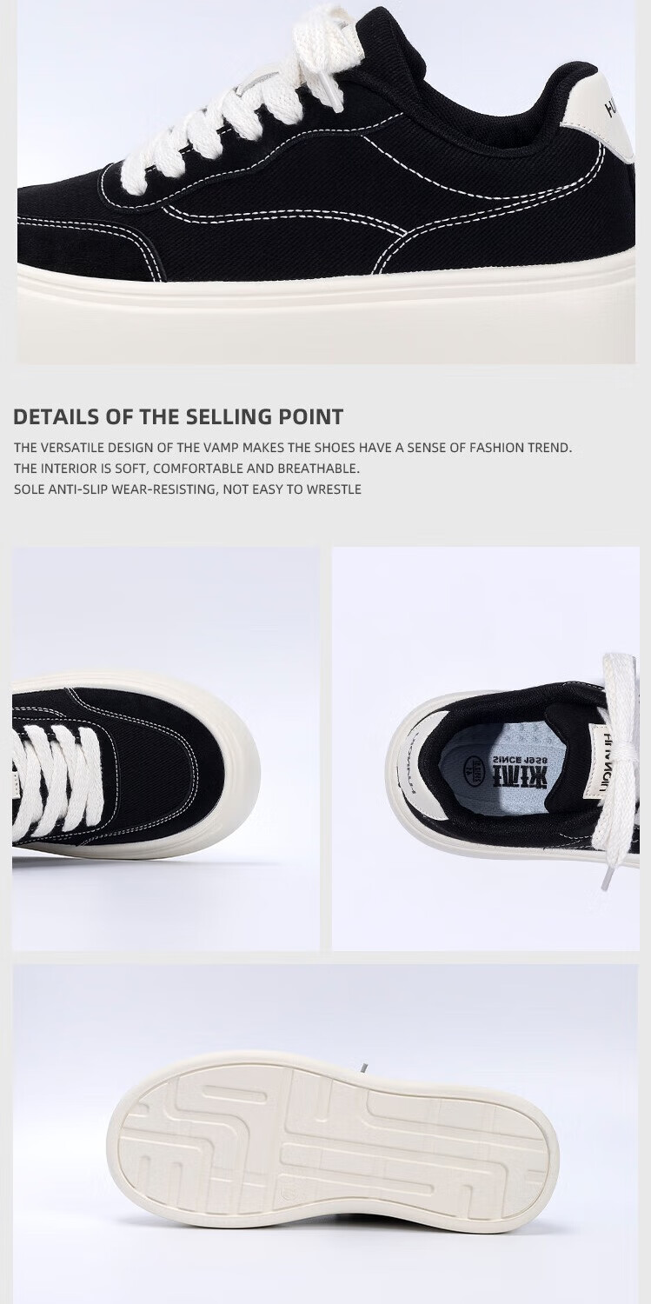Image resolution: width=651 pixels, height=1304 pixels.
Task: Click the 'soft, comfortable and breathable' line
Action: click(x=187, y=469)
